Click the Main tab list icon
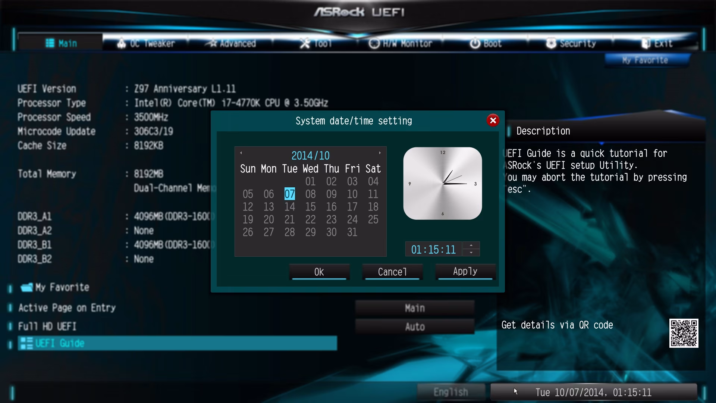This screenshot has height=403, width=716. (50, 43)
